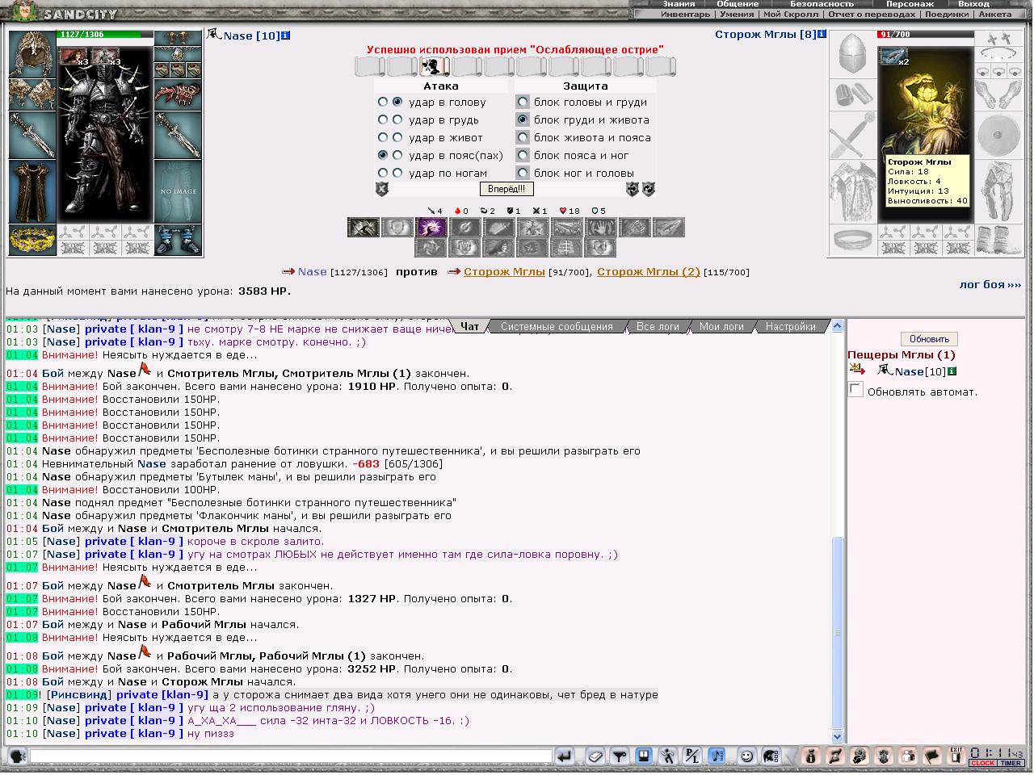Click the chat scrollbar down arrow
1034x775 pixels.
point(838,736)
